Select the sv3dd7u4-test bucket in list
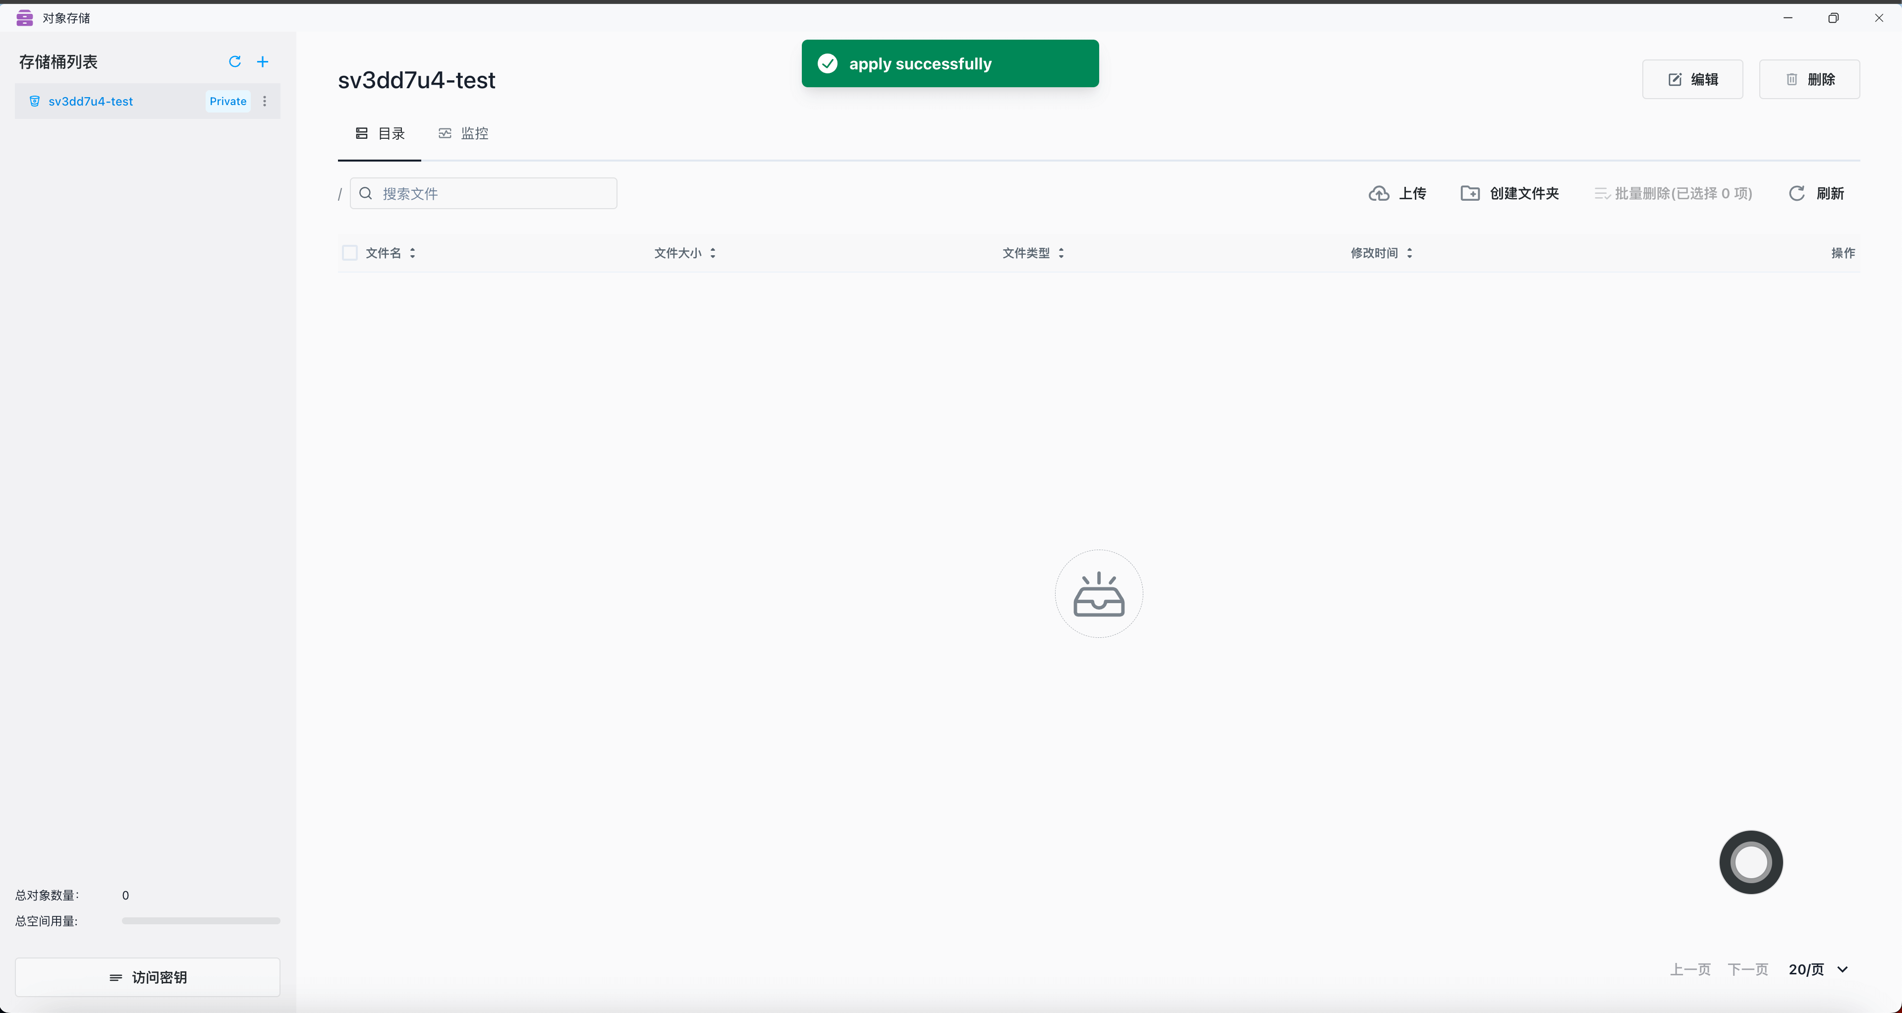 point(148,101)
